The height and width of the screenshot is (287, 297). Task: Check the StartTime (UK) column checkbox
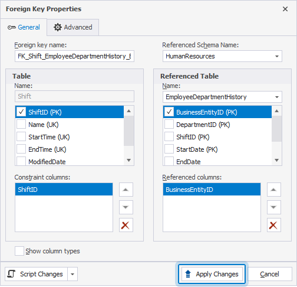coord(21,137)
